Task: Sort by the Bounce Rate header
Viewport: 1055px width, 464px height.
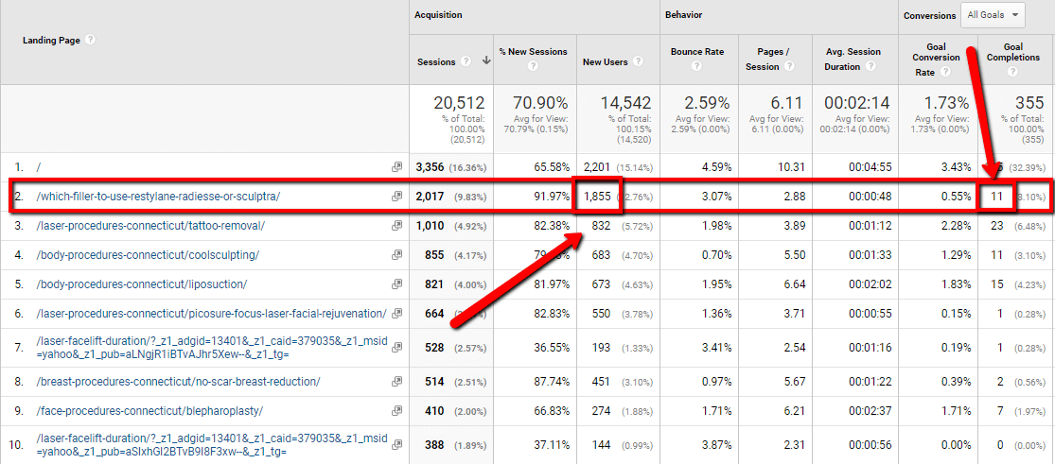Action: coord(697,52)
